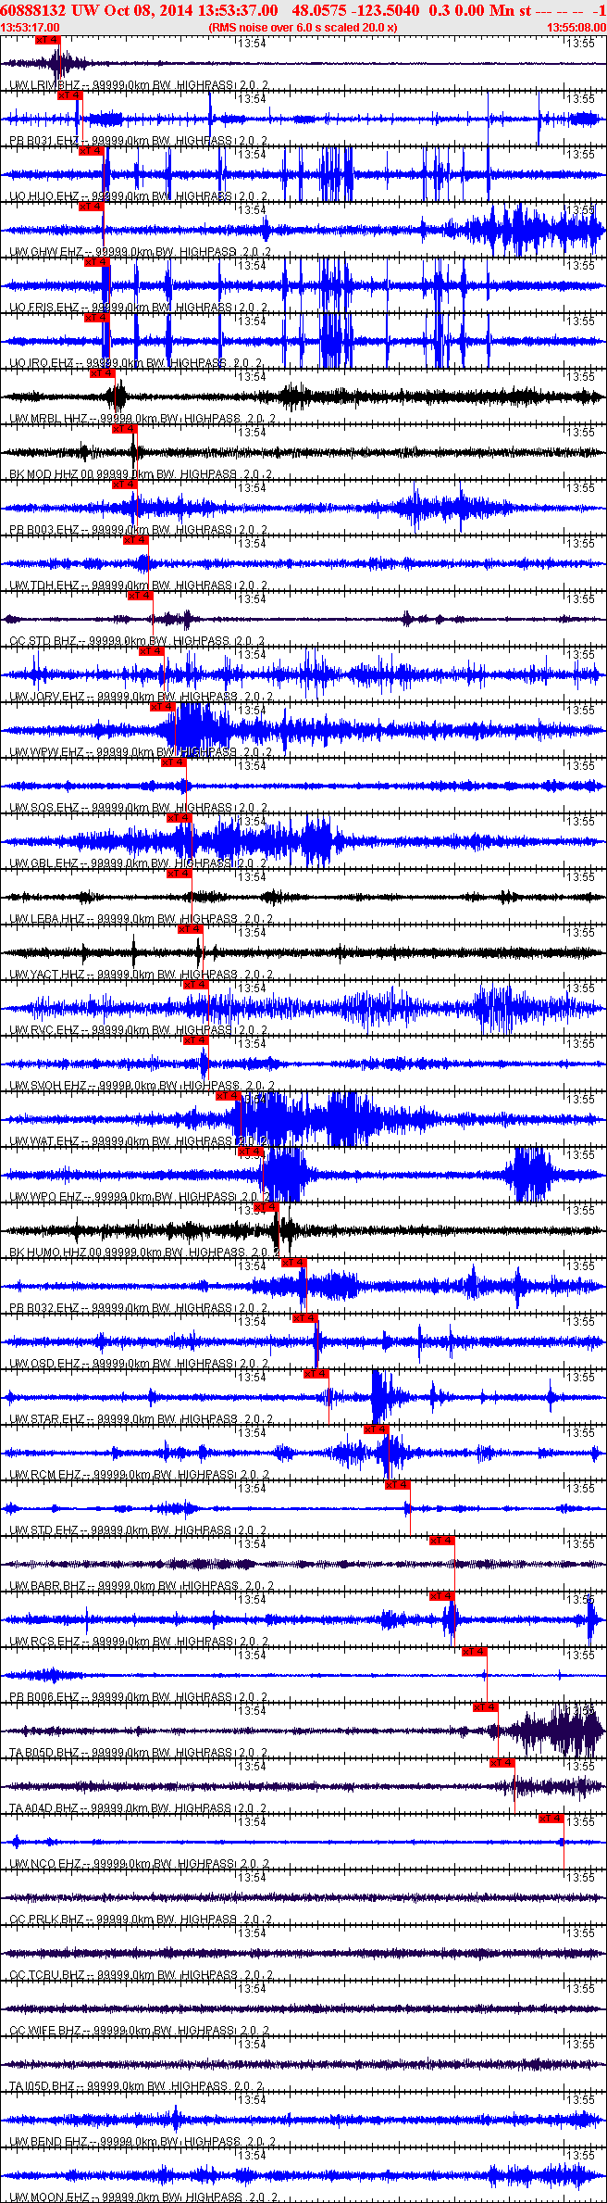Screen dimensions: 607x2203
Task: Click the red arrival marker on UW.WPW trace
Action: pyautogui.click(x=163, y=707)
